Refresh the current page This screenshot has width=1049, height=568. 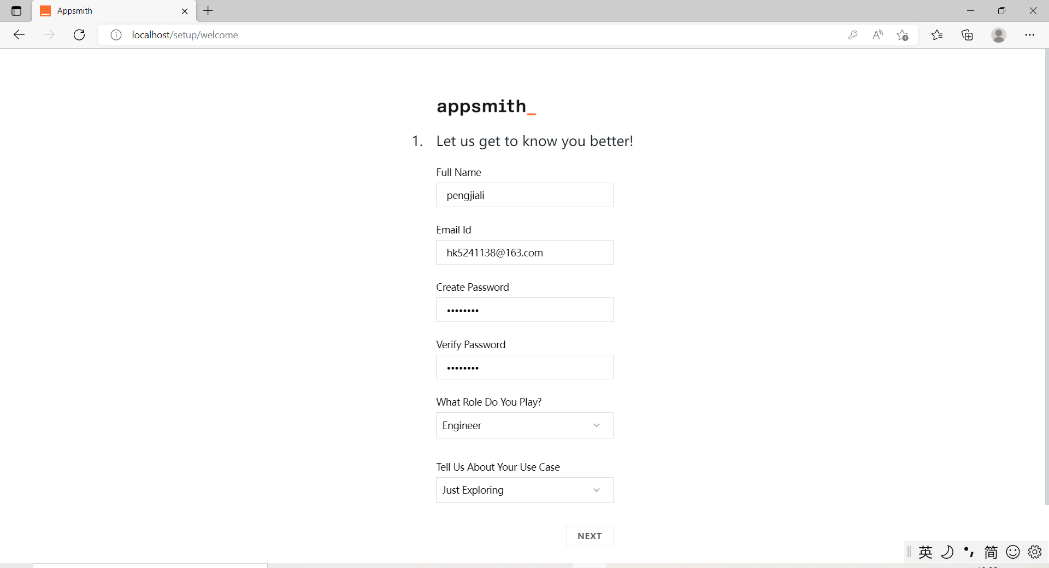(79, 35)
